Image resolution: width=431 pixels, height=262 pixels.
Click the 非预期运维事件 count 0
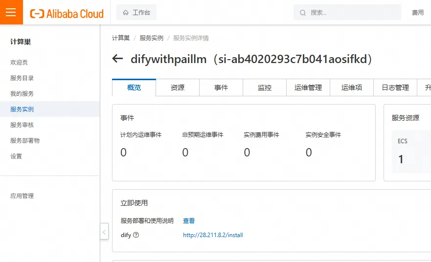tap(185, 153)
